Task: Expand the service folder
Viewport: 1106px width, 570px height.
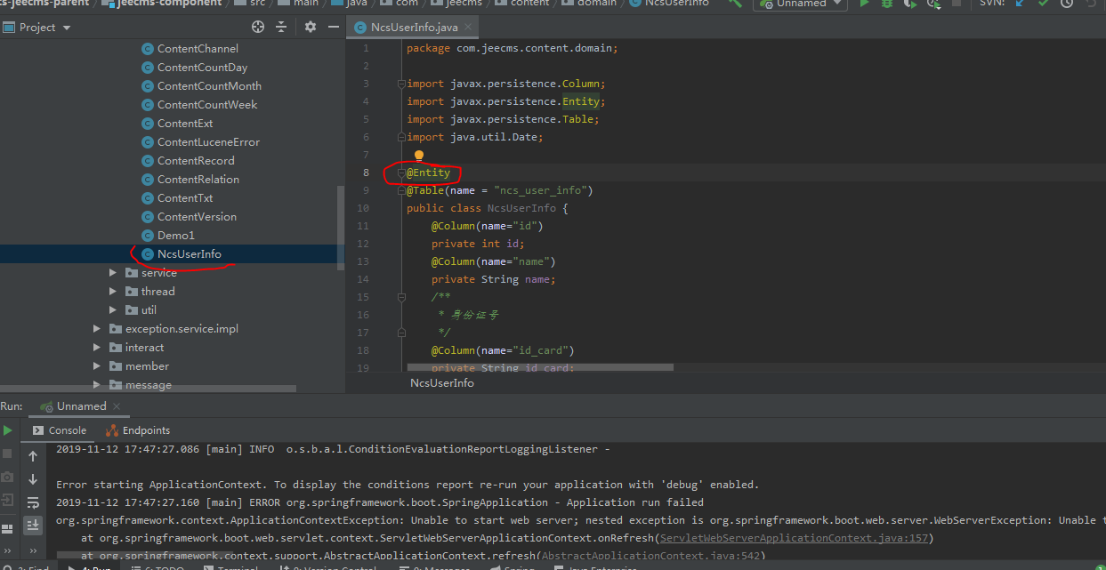Action: pos(113,273)
